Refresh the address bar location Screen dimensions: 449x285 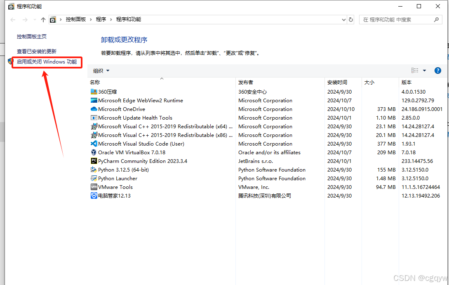tap(351, 19)
